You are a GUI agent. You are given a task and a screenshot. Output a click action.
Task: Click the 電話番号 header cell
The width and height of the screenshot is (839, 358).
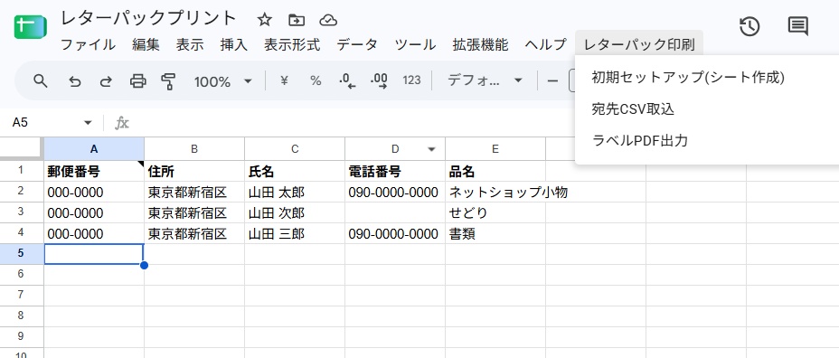(395, 171)
